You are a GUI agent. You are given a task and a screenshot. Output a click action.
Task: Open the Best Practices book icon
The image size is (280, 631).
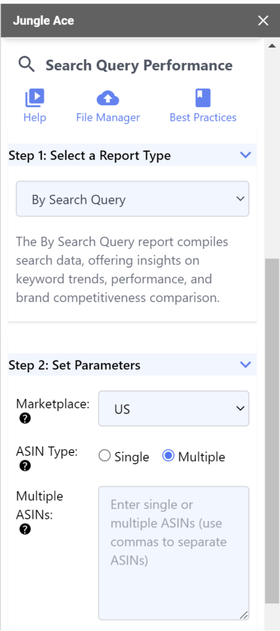[203, 98]
